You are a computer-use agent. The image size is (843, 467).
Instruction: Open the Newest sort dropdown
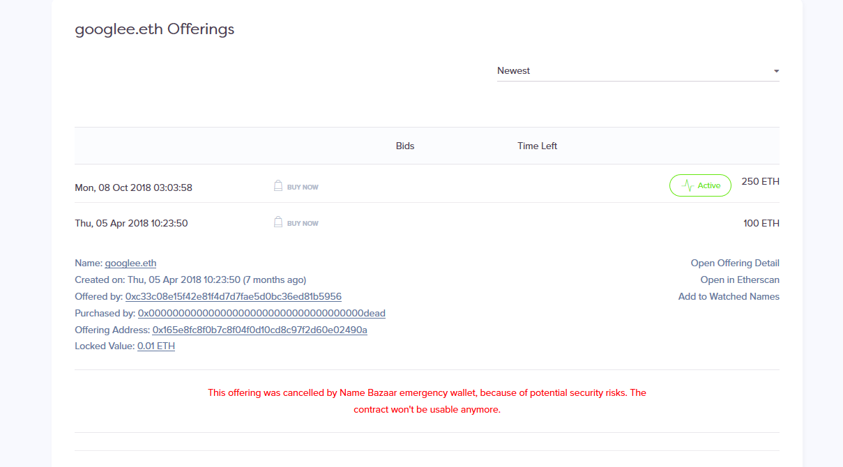(x=638, y=71)
